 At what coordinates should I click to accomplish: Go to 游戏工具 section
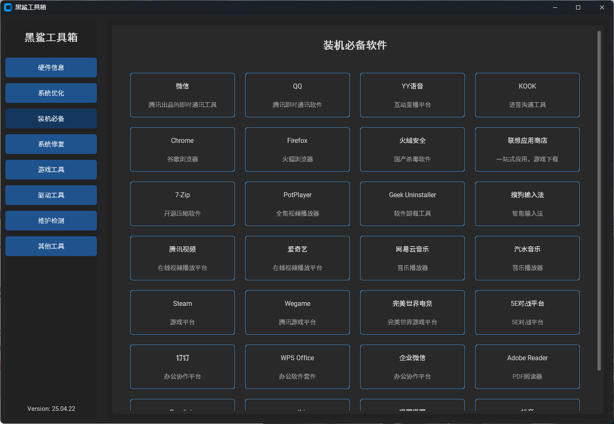pos(51,170)
